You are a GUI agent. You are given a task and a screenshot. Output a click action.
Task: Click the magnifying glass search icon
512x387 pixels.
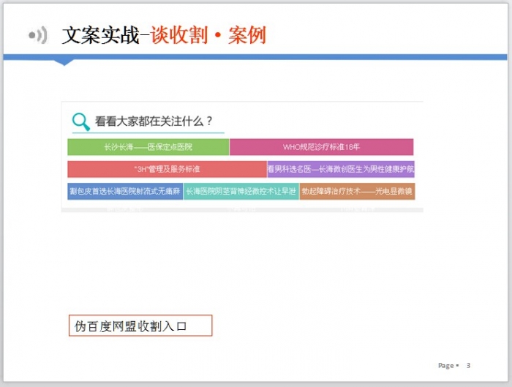pyautogui.click(x=80, y=121)
